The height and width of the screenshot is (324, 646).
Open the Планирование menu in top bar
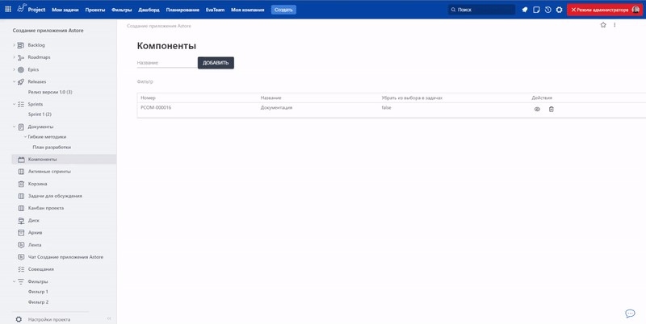click(182, 10)
